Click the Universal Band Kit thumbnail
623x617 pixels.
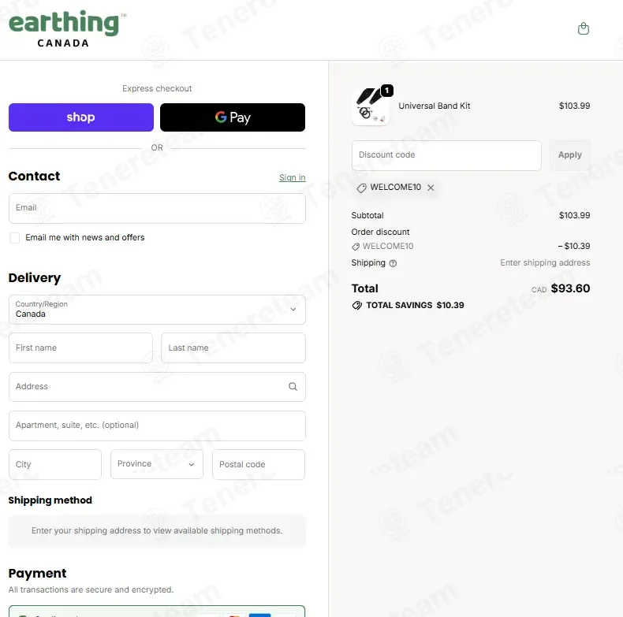tap(370, 106)
